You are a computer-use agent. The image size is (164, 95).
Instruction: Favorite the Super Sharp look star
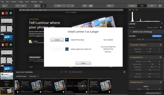pos(109,92)
